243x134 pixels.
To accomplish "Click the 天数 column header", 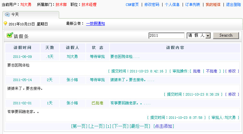I will coord(50,48).
